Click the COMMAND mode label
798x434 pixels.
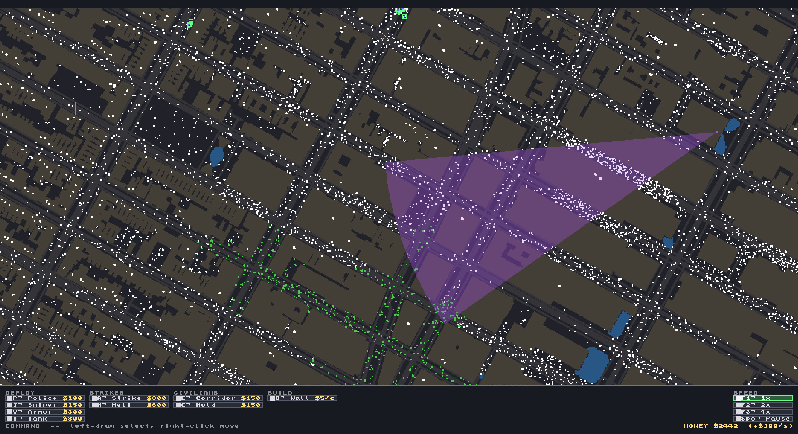click(22, 426)
